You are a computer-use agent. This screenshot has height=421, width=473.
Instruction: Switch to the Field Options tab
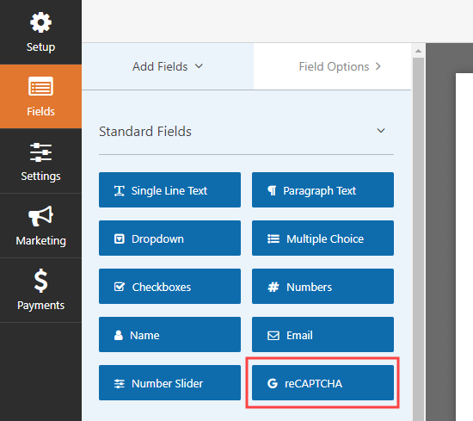(333, 66)
